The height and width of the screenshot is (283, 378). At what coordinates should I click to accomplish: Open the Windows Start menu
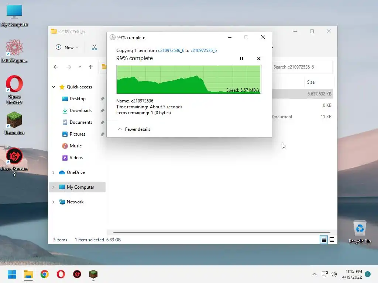[x=12, y=274]
